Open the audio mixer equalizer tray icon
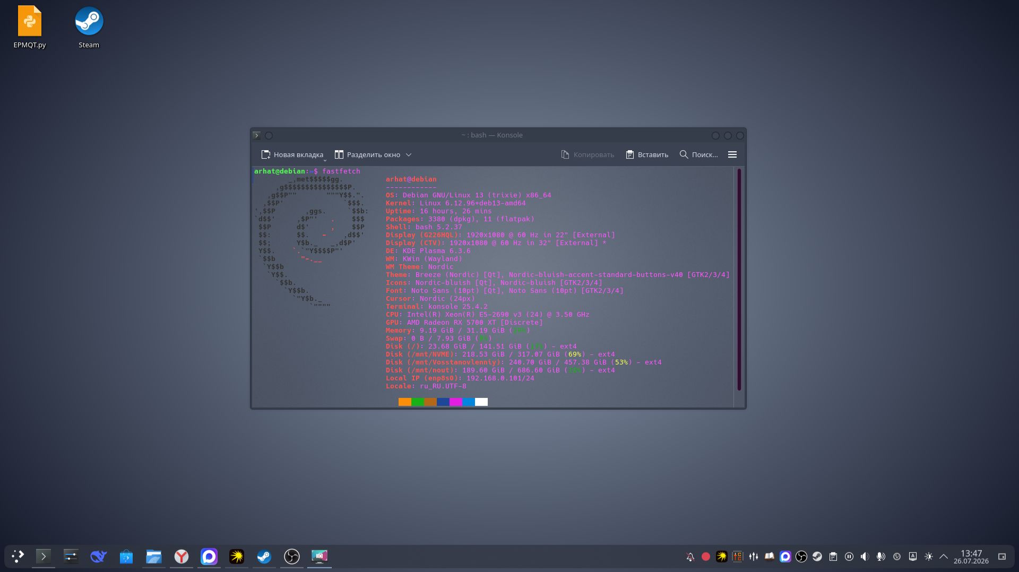This screenshot has width=1019, height=572. point(754,557)
